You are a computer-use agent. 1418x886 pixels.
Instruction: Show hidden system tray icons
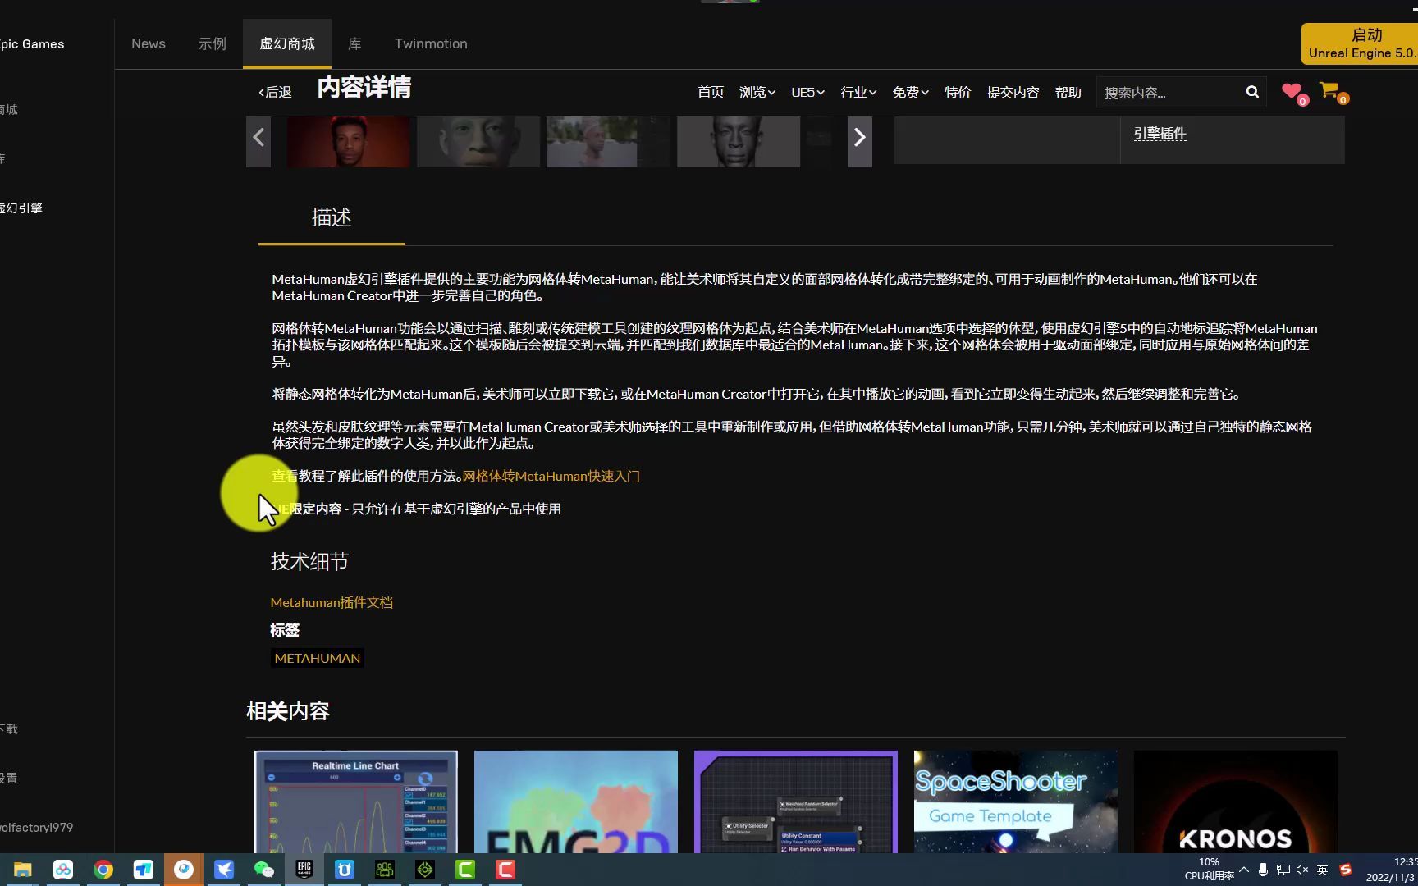(x=1244, y=870)
